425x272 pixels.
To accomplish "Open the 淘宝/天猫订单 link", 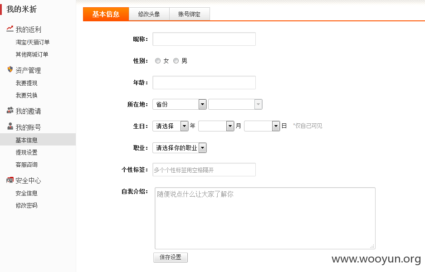I will (x=33, y=42).
